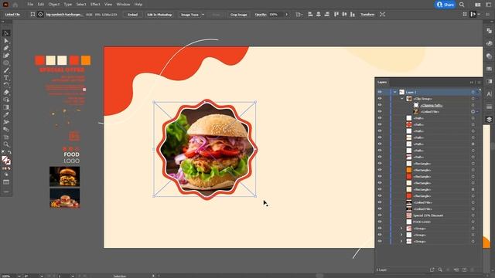Select the Artboard tool
The width and height of the screenshot is (495, 278).
pos(6,137)
